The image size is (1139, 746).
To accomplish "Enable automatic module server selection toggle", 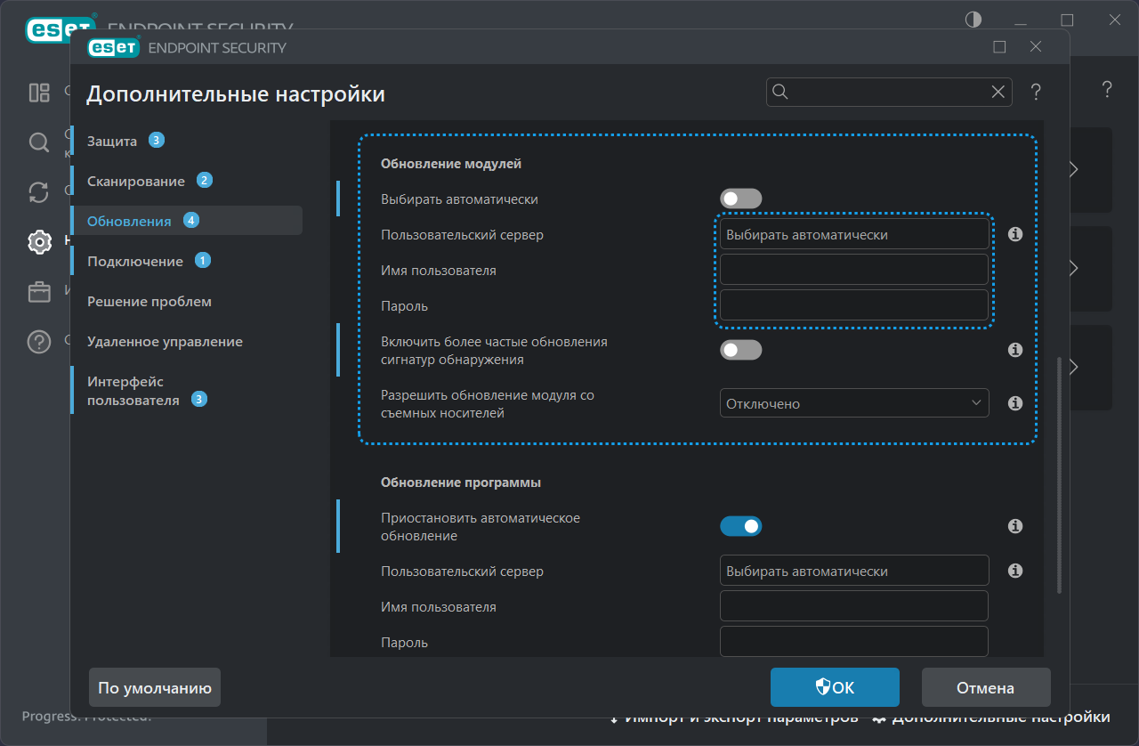I will 740,199.
